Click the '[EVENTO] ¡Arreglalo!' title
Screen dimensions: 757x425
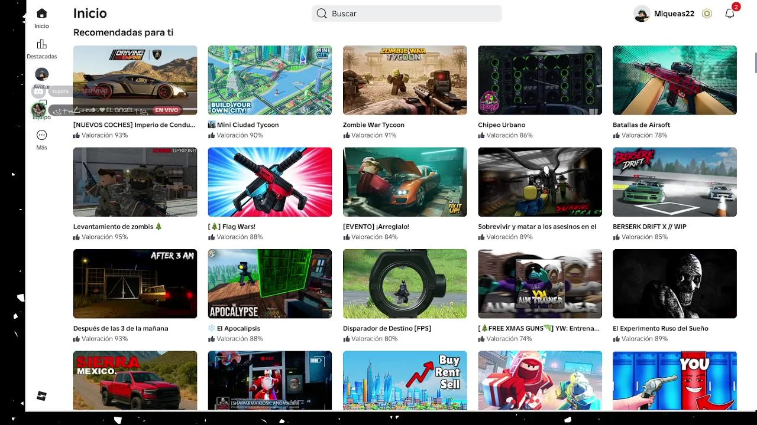(x=376, y=227)
